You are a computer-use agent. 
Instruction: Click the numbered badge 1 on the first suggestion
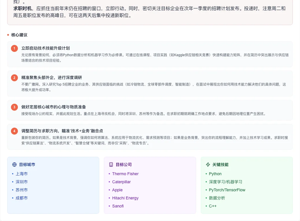pos(14,48)
